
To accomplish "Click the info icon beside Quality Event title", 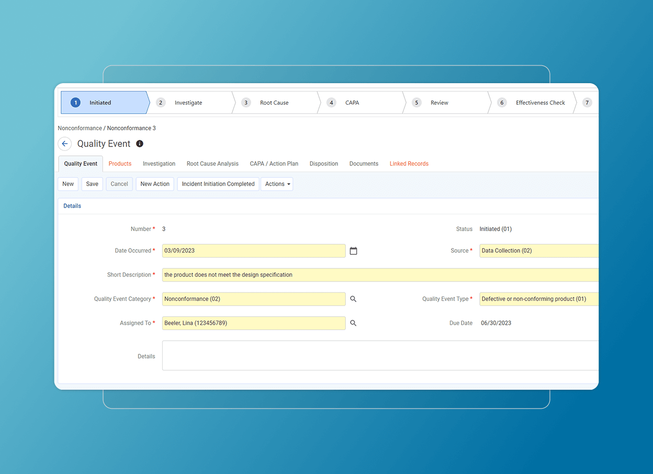I will pyautogui.click(x=139, y=143).
